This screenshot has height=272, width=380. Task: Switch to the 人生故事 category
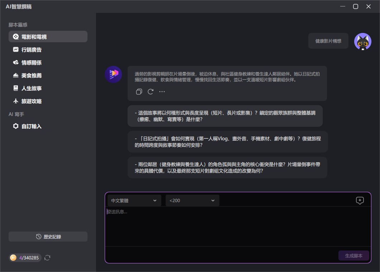point(15,88)
